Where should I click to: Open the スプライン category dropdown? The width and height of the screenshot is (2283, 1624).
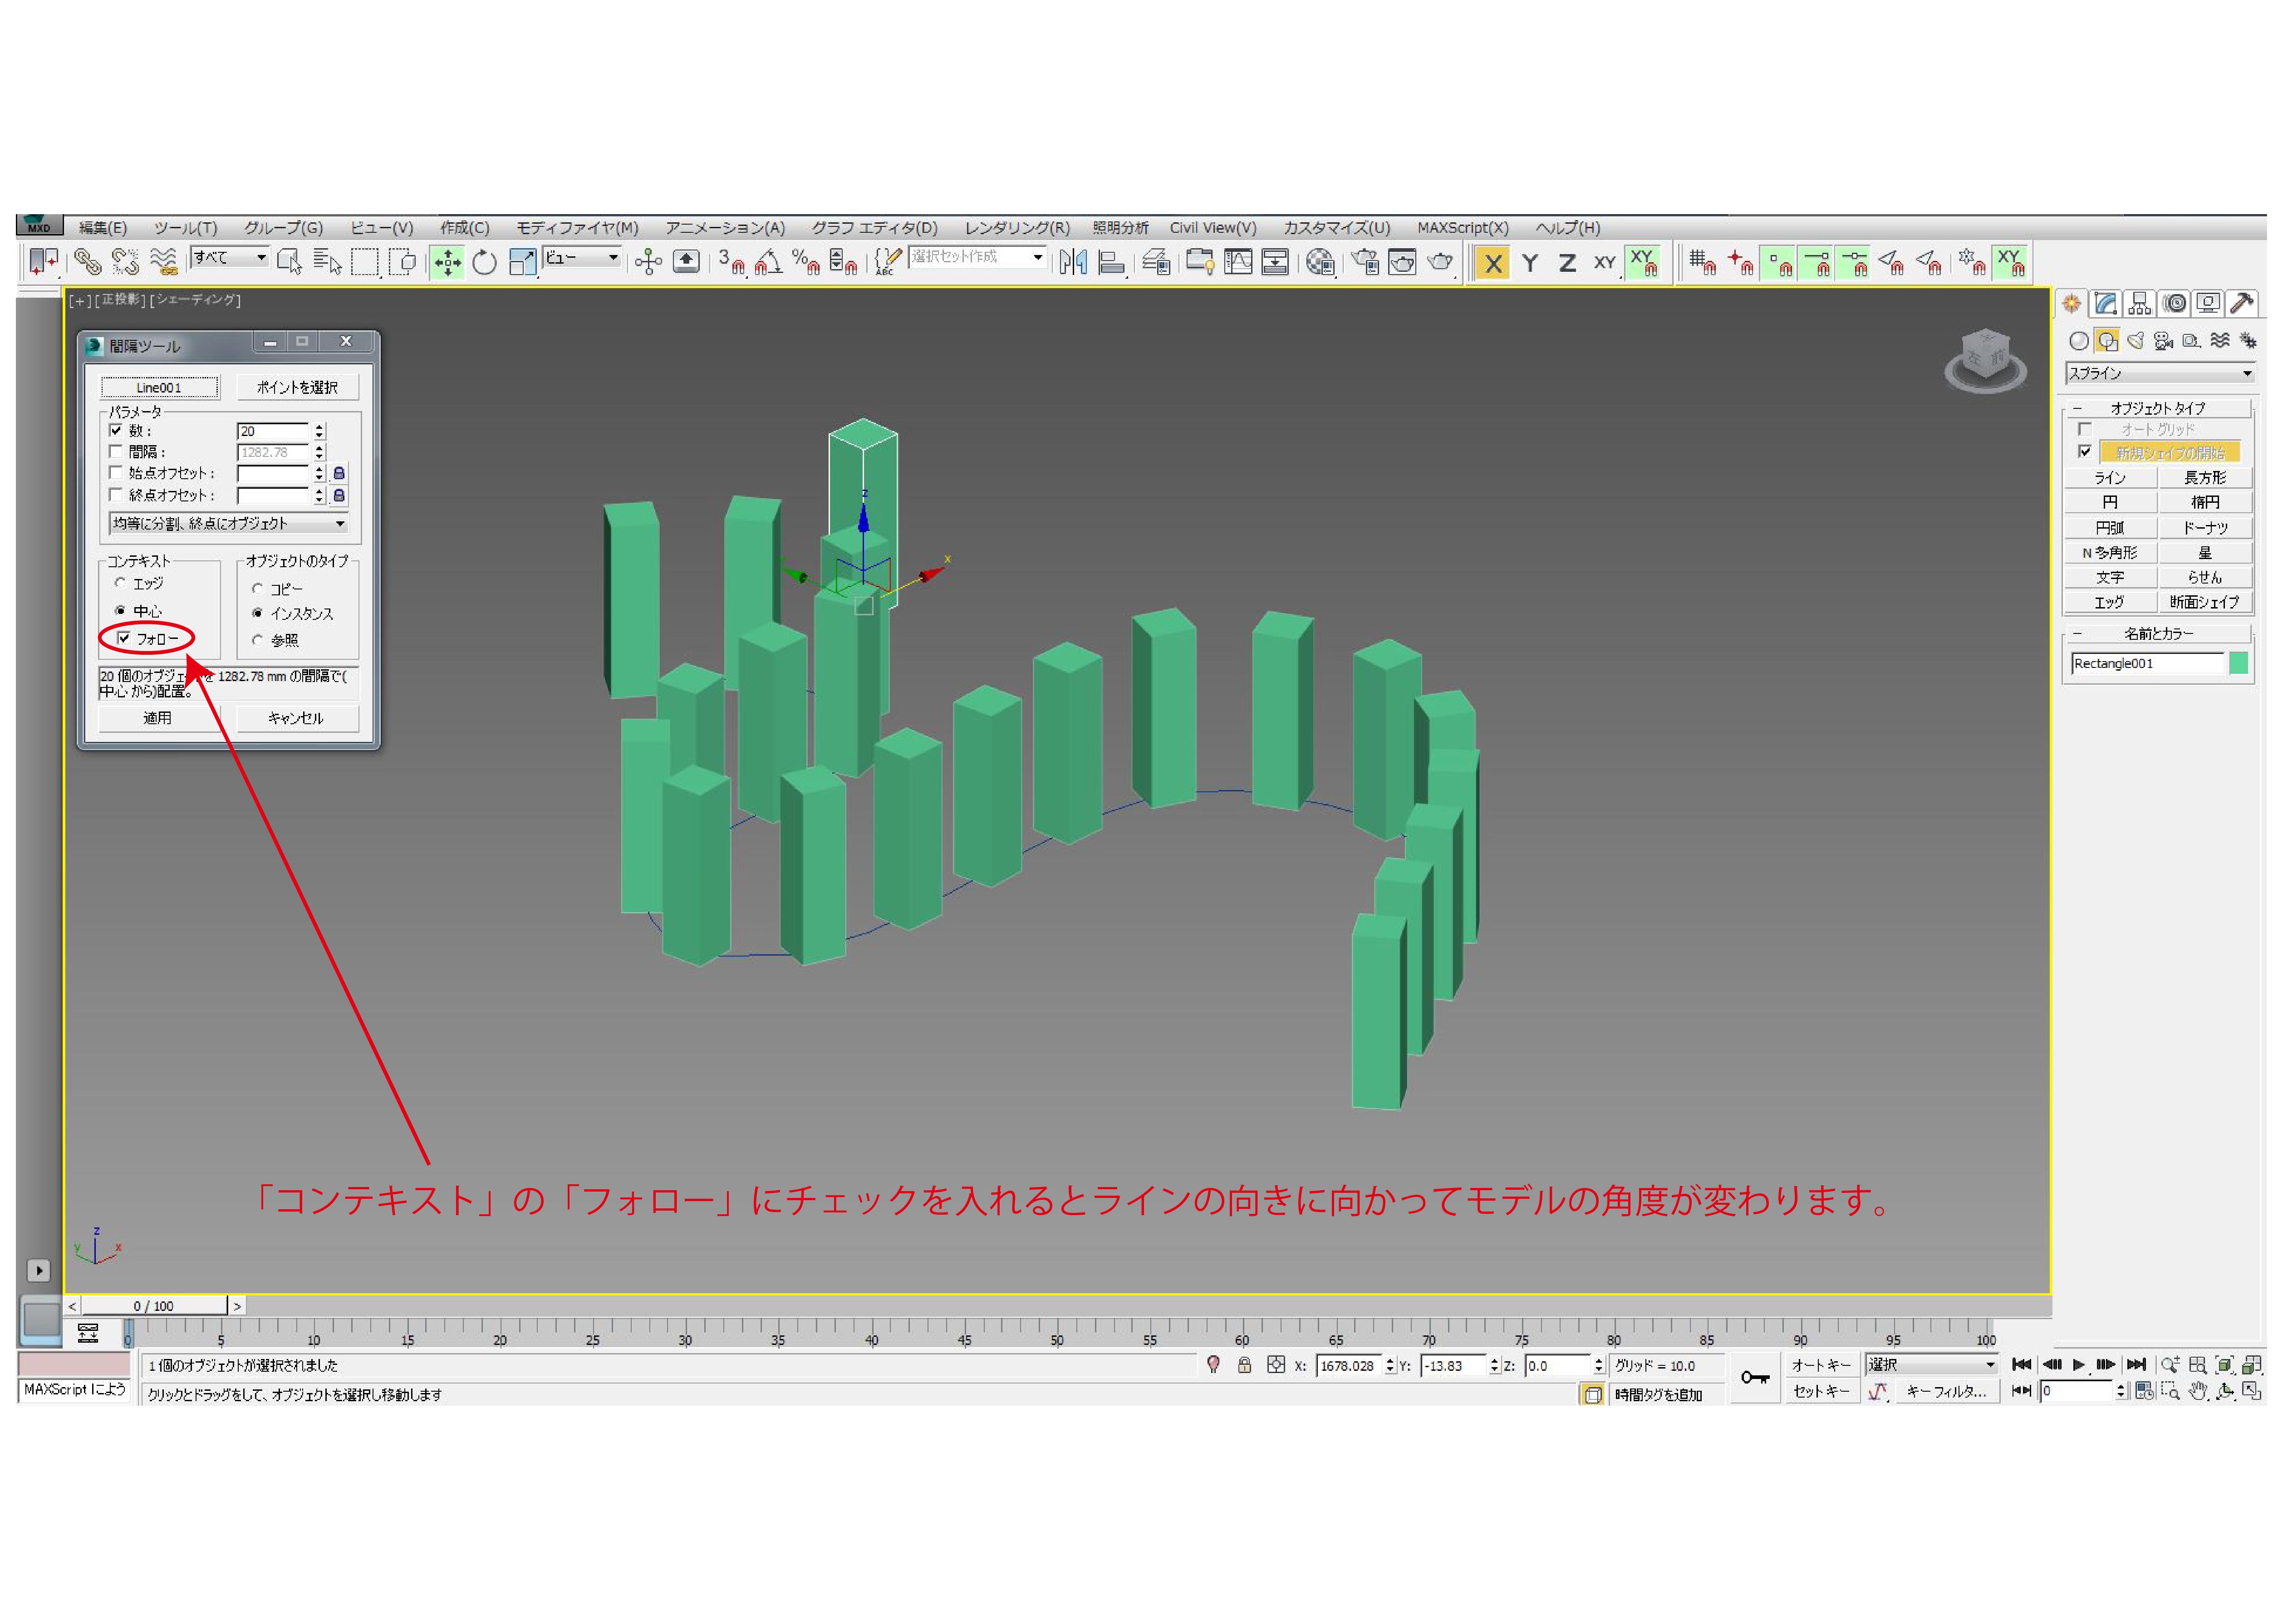coord(2159,374)
